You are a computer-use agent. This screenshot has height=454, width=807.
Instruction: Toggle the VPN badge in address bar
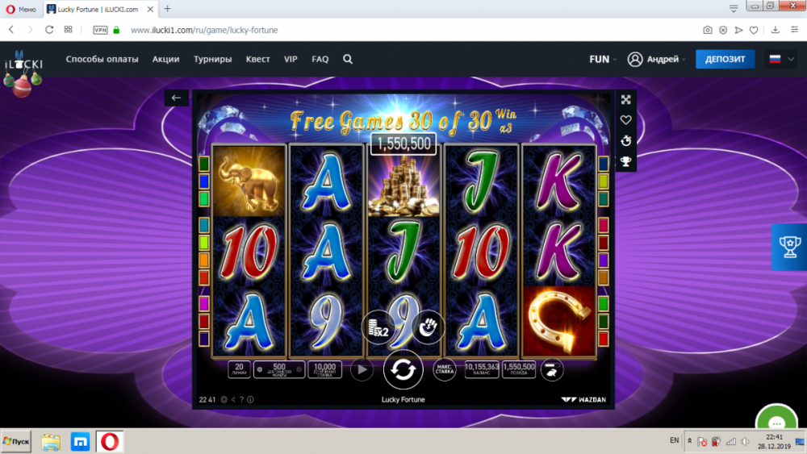tap(100, 30)
